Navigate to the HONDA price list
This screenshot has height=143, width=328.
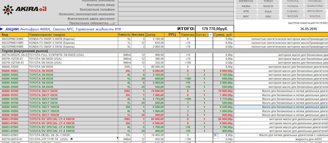coord(293,6)
